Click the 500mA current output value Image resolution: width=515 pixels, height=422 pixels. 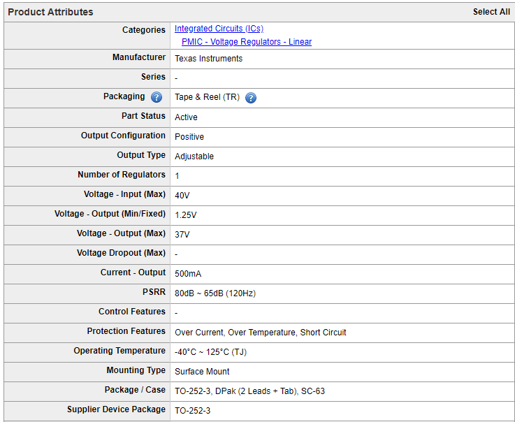click(x=188, y=274)
